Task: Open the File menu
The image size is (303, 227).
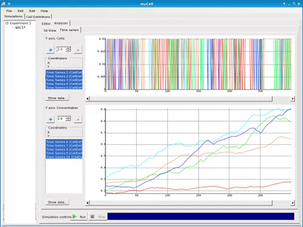Action: tap(9, 11)
